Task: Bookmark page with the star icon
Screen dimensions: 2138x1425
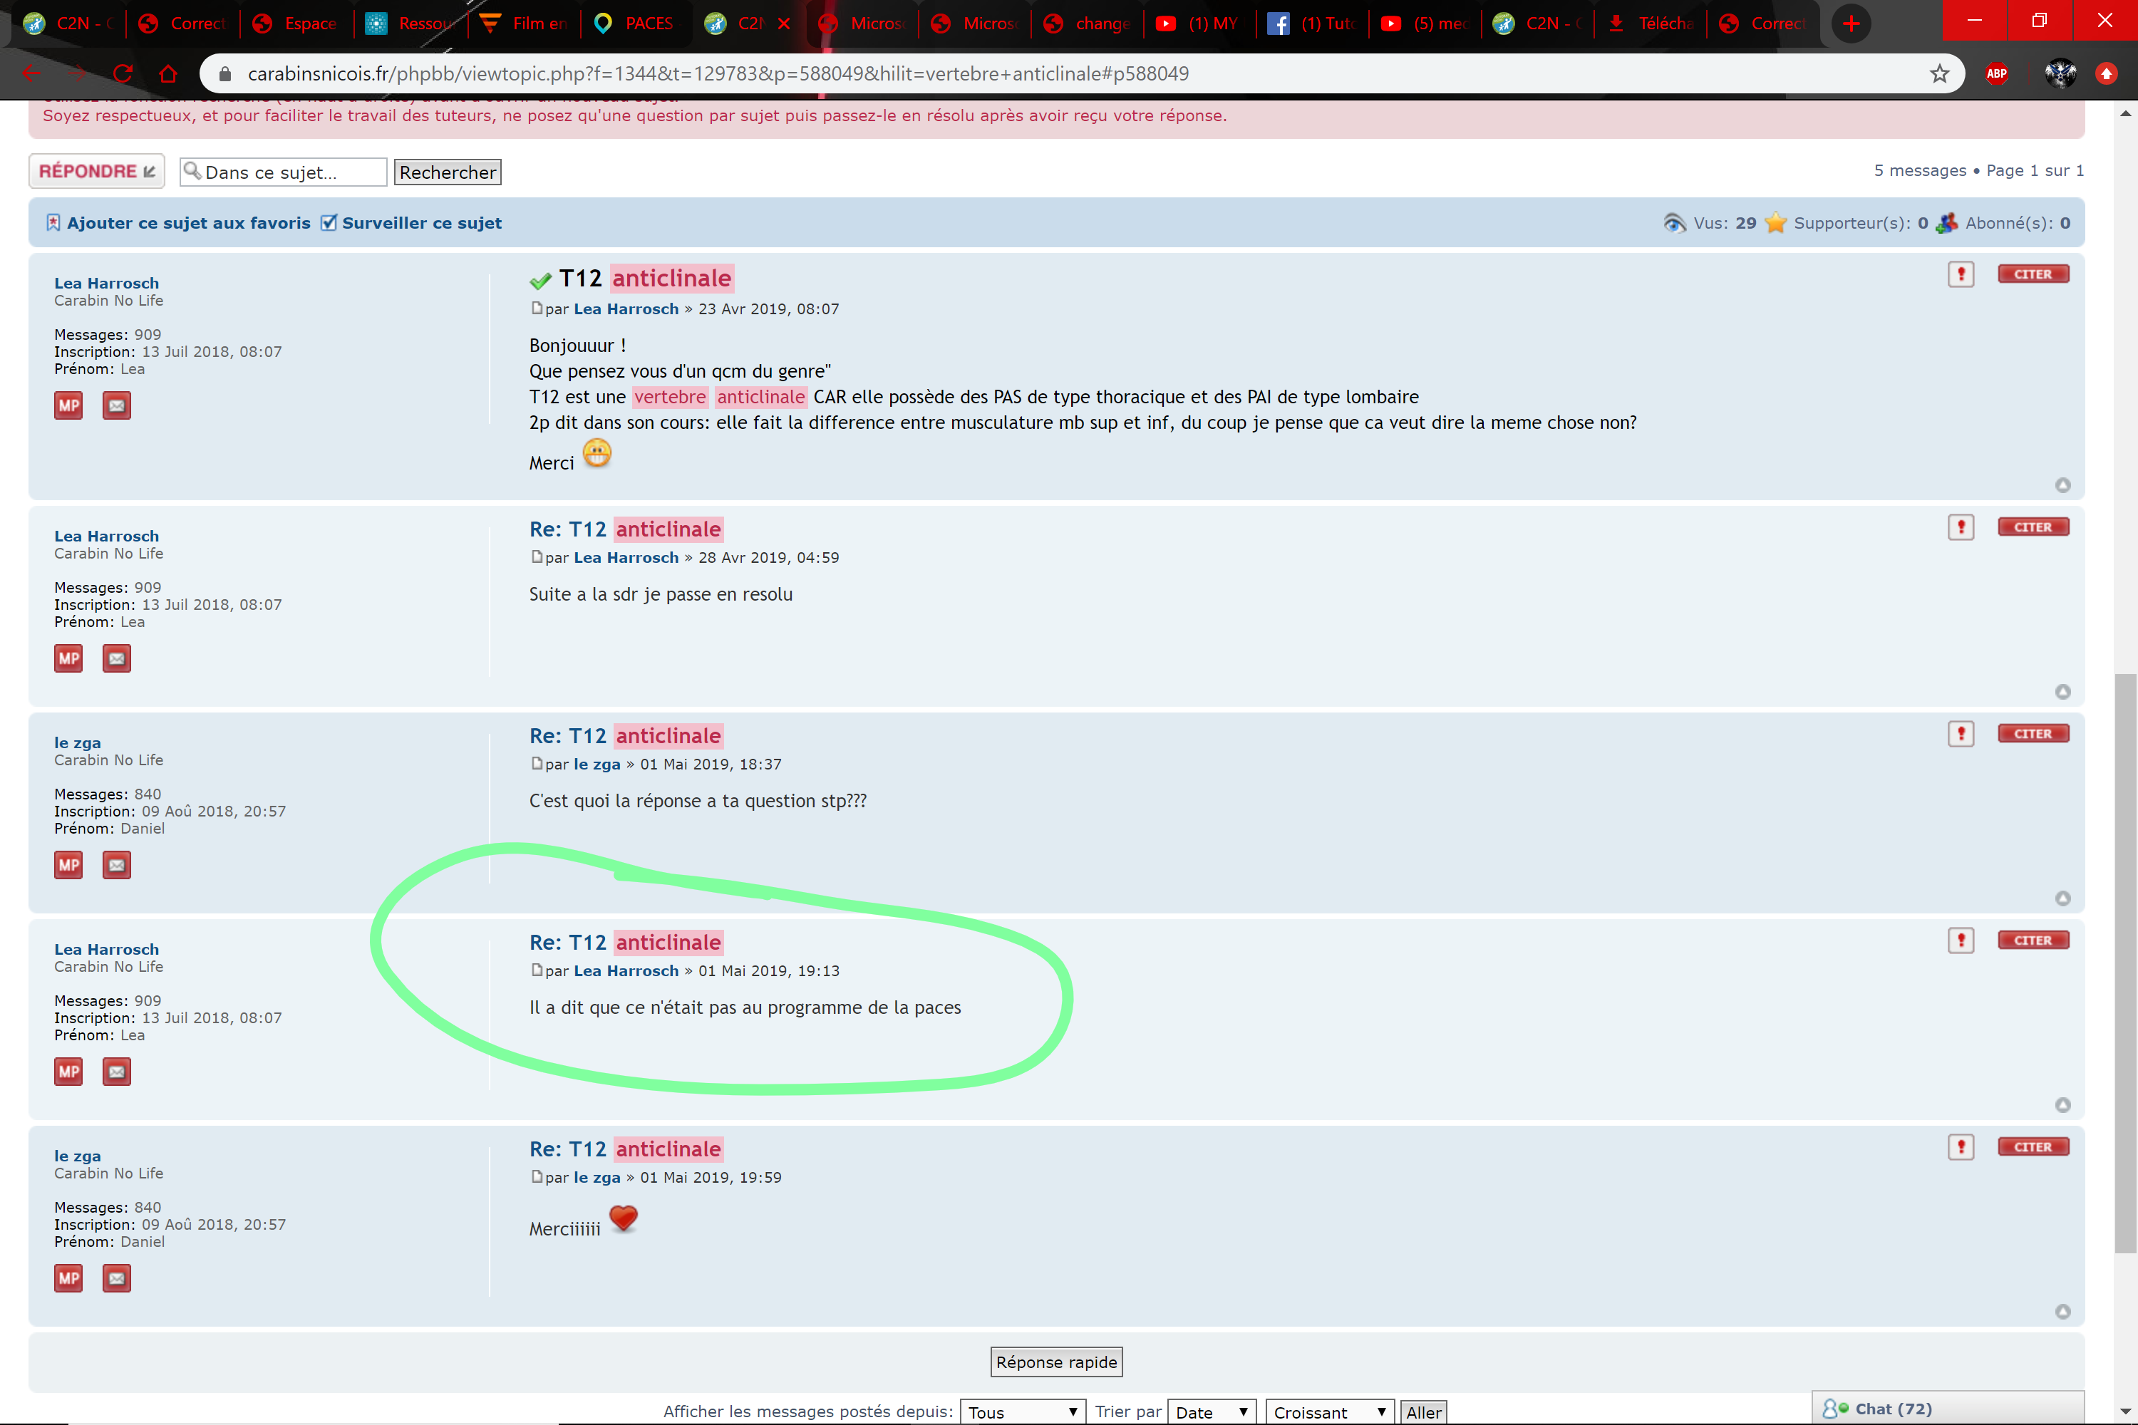Action: click(1940, 73)
